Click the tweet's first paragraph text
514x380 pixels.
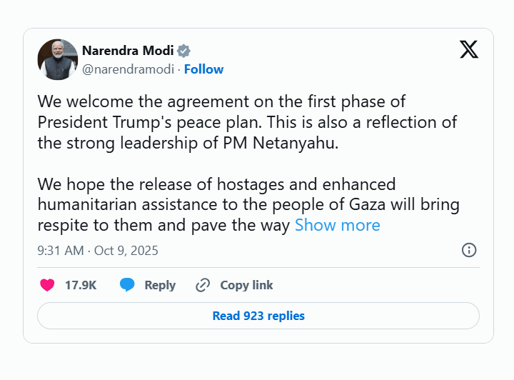coord(247,122)
